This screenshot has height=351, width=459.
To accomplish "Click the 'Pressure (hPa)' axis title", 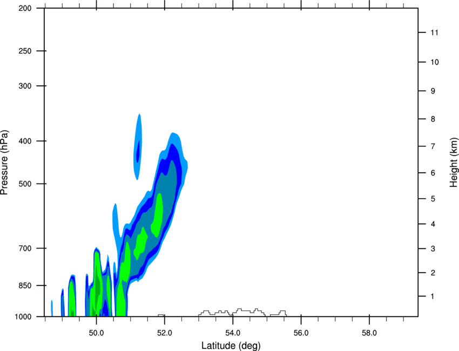I will tap(4, 163).
